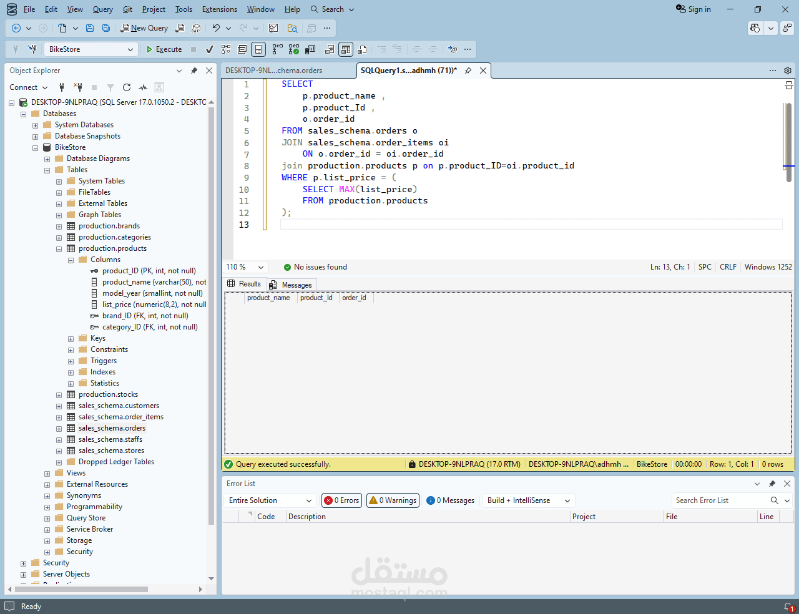This screenshot has width=799, height=614.
Task: Refresh the Object Explorer tree
Action: pos(127,87)
